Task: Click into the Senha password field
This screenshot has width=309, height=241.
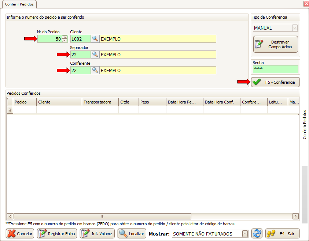Action: pyautogui.click(x=275, y=69)
